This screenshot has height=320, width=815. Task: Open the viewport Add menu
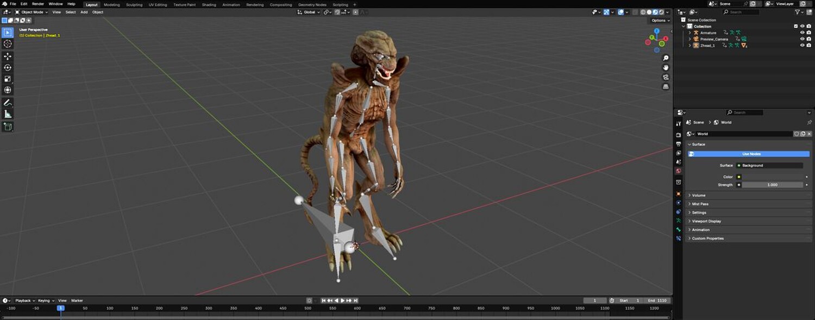click(84, 12)
